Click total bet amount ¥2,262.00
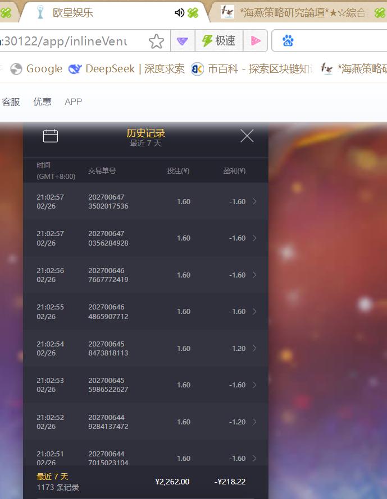The height and width of the screenshot is (499, 387). (172, 482)
